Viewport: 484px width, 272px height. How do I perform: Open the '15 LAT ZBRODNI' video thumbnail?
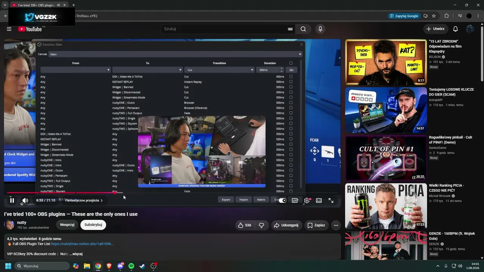pos(386,62)
